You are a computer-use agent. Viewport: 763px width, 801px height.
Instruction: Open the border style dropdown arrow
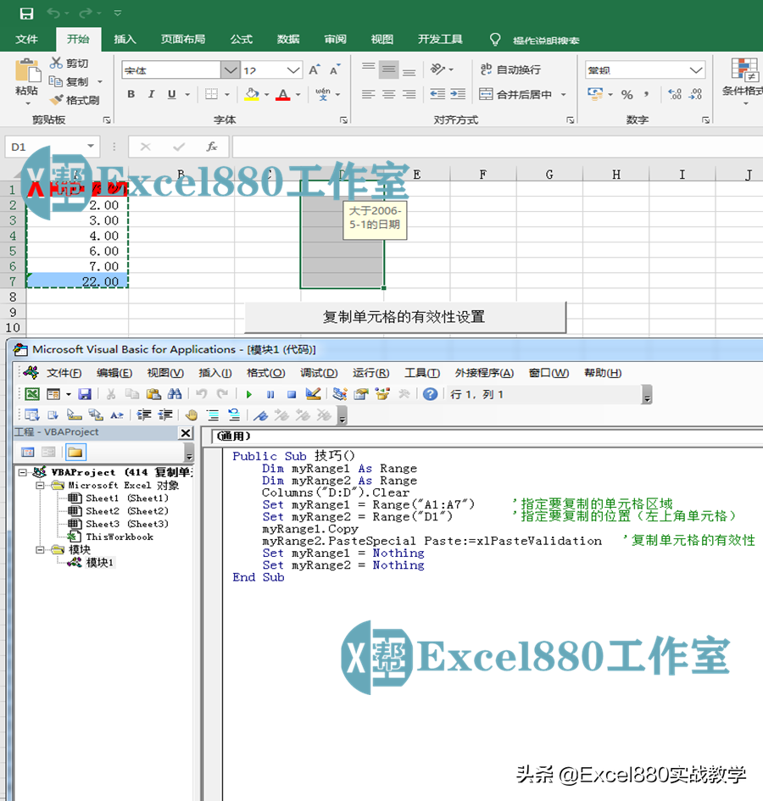click(226, 94)
